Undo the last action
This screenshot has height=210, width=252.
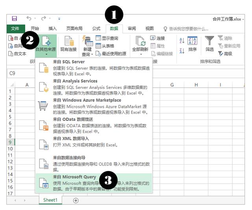[x=29, y=19]
